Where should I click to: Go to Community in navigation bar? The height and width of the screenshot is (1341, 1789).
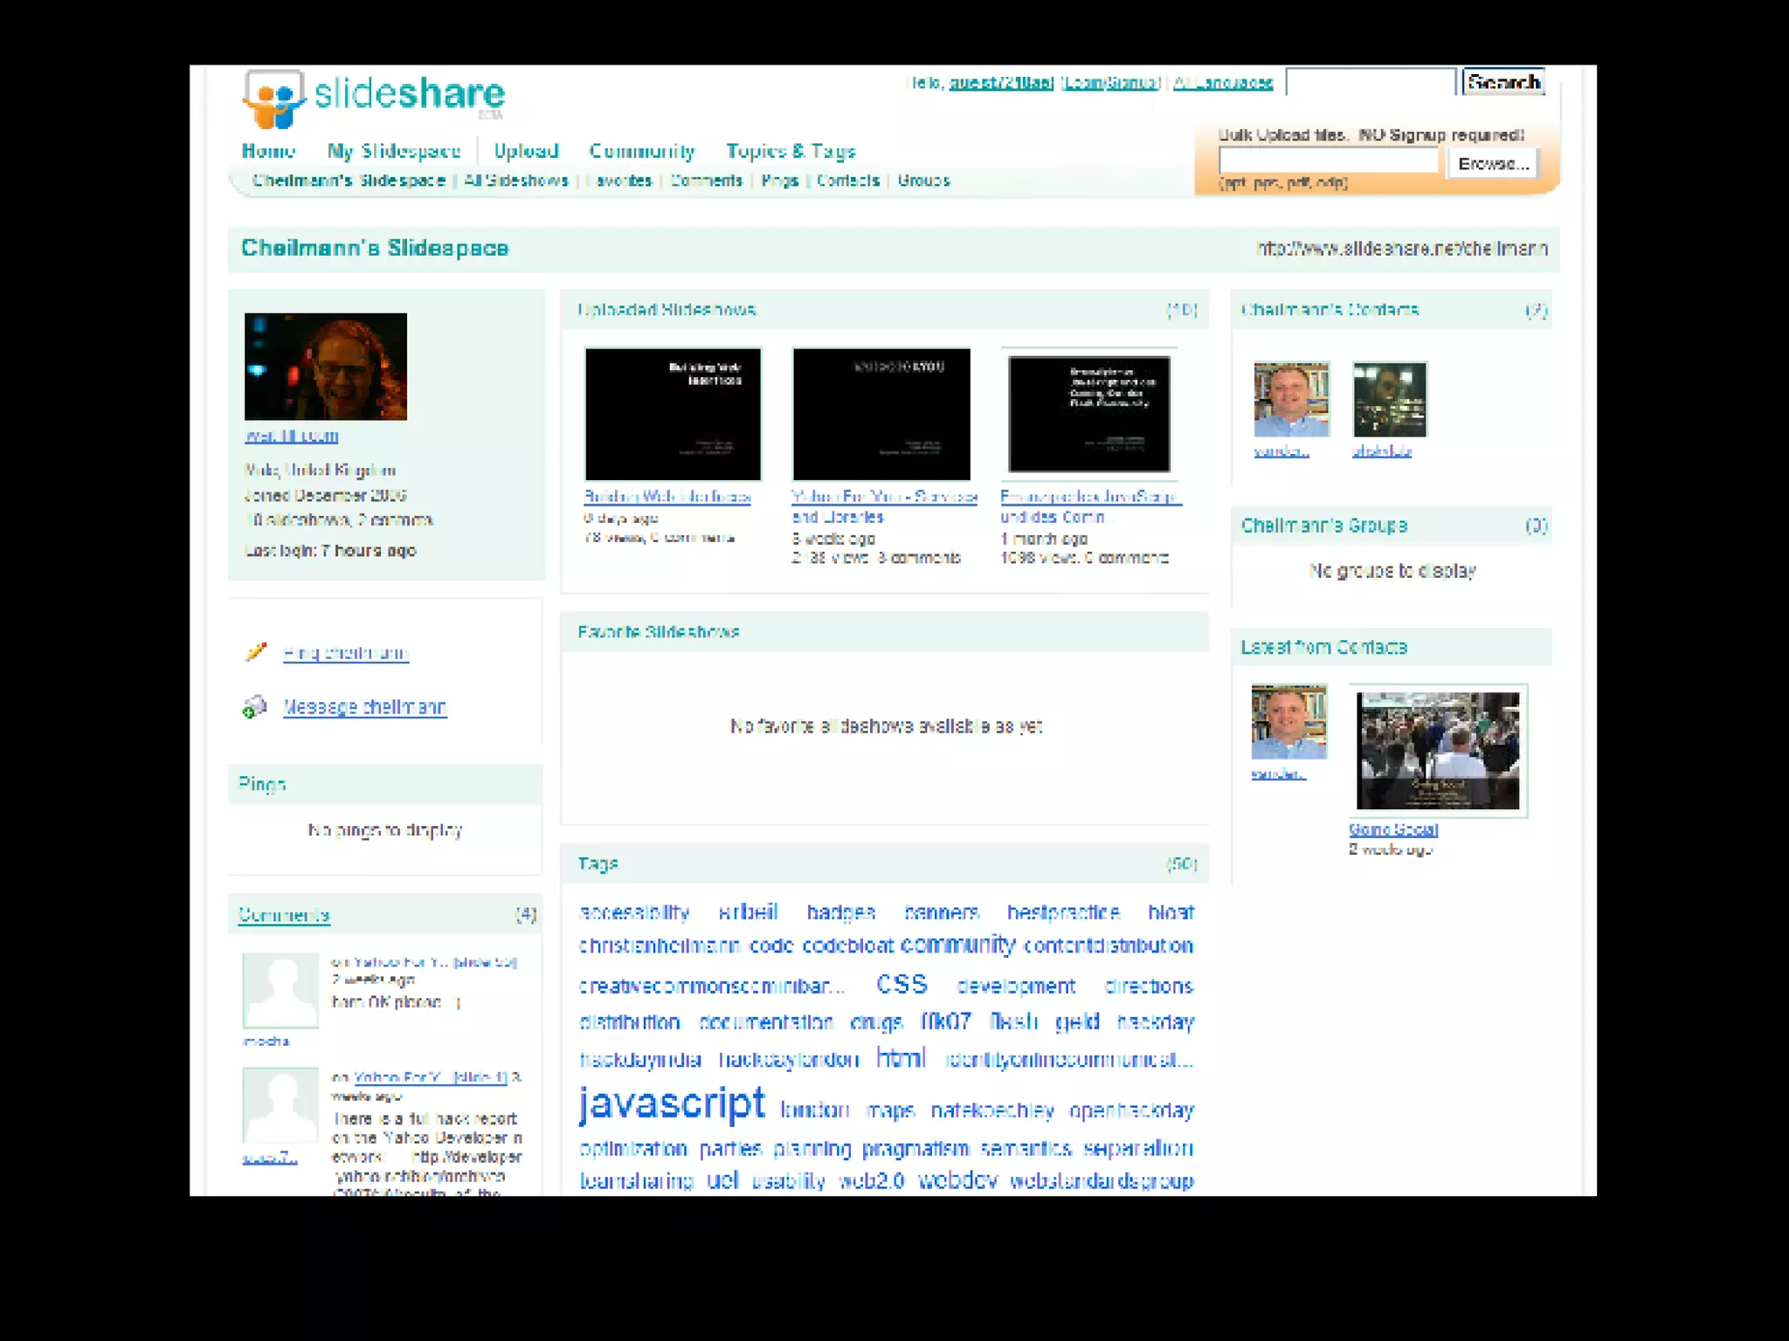pyautogui.click(x=641, y=151)
